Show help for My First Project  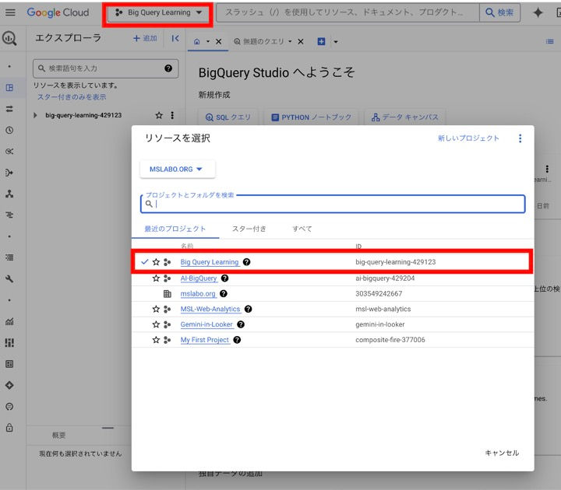[237, 340]
